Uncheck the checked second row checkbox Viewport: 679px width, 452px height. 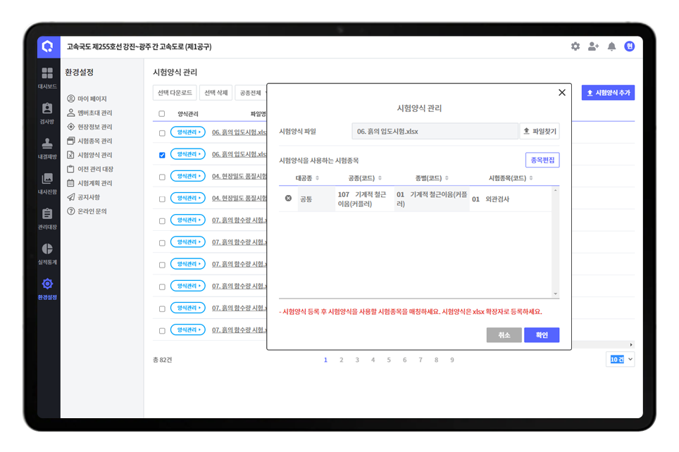[x=162, y=155]
